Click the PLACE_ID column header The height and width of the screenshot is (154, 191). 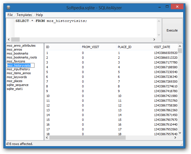pos(134,47)
